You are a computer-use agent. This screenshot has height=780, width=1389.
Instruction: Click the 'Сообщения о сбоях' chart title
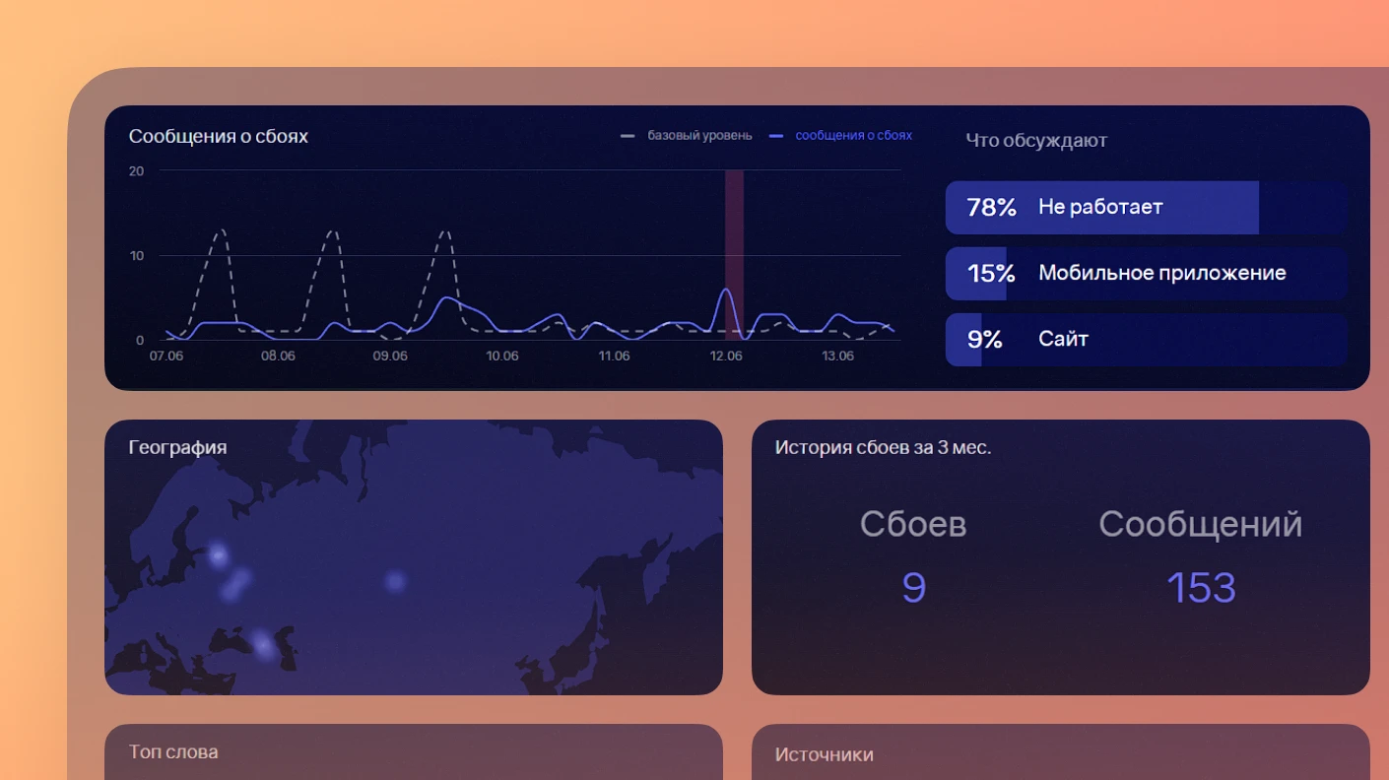coord(219,136)
